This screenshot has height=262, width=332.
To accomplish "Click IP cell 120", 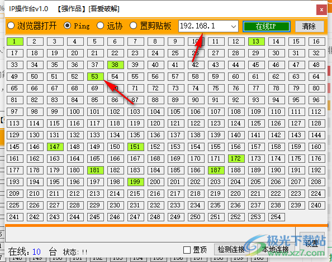I will (x=155, y=123).
